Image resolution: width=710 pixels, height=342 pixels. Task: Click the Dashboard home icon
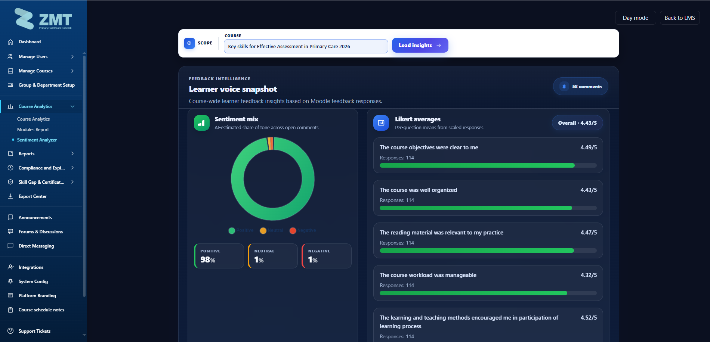[x=10, y=42]
